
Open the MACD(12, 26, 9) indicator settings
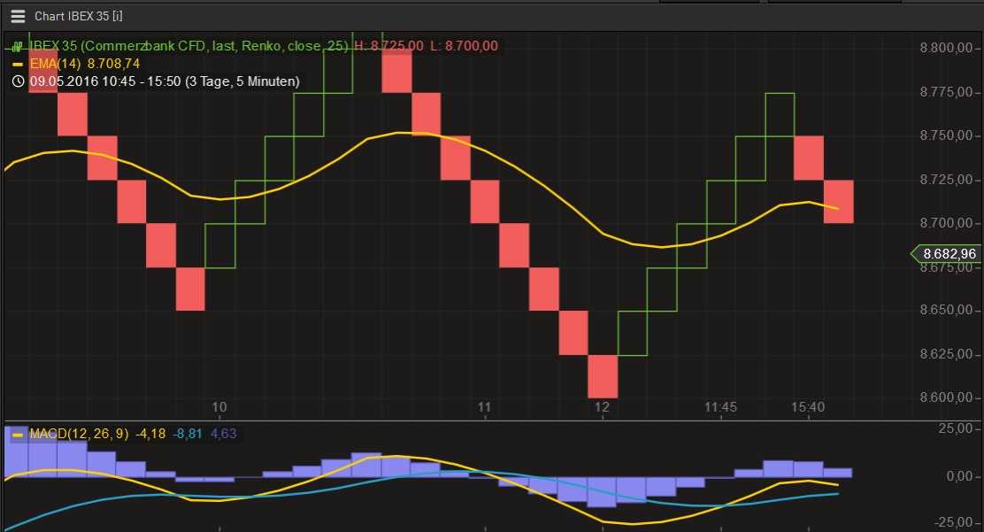(x=80, y=434)
